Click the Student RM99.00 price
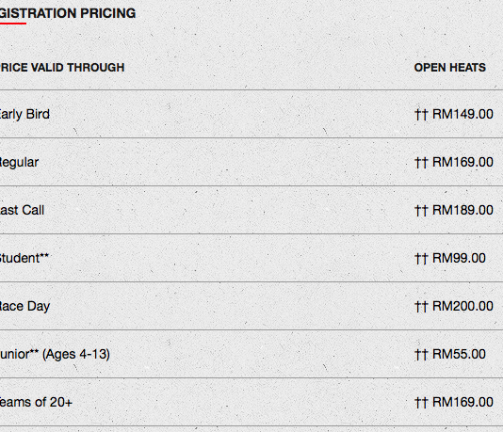 tap(459, 258)
